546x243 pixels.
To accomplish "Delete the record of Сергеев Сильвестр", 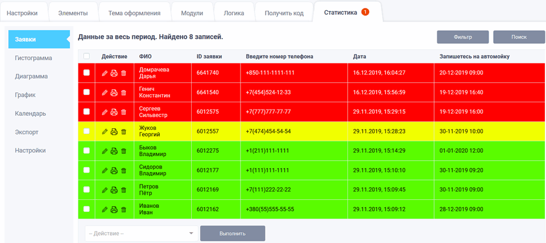I will 123,112.
